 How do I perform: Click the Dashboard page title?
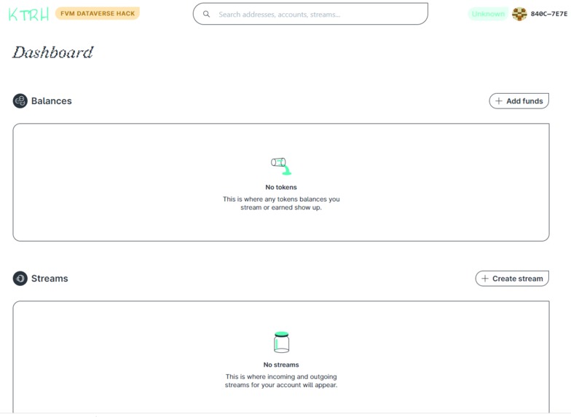pyautogui.click(x=53, y=52)
